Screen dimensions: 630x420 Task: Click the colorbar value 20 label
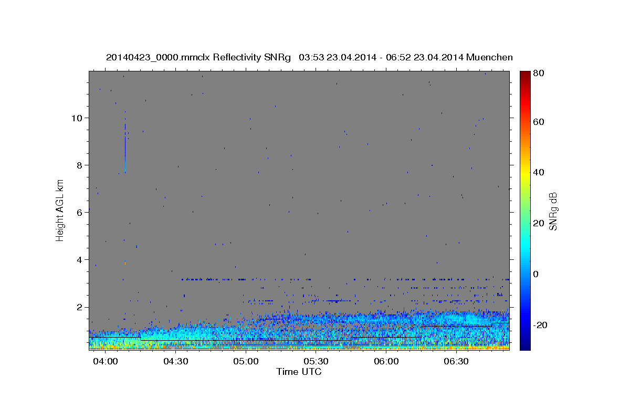(x=538, y=223)
